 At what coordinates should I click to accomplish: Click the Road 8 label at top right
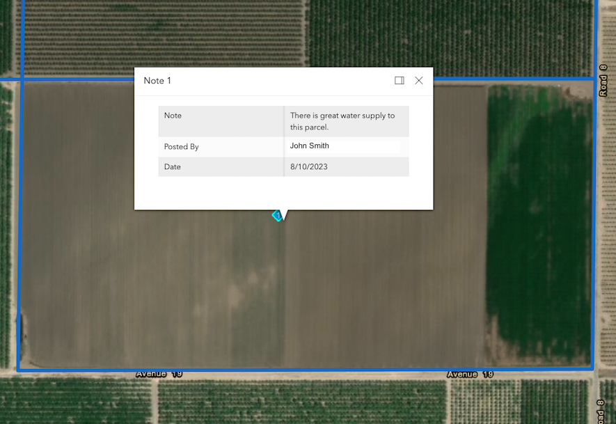coord(603,80)
